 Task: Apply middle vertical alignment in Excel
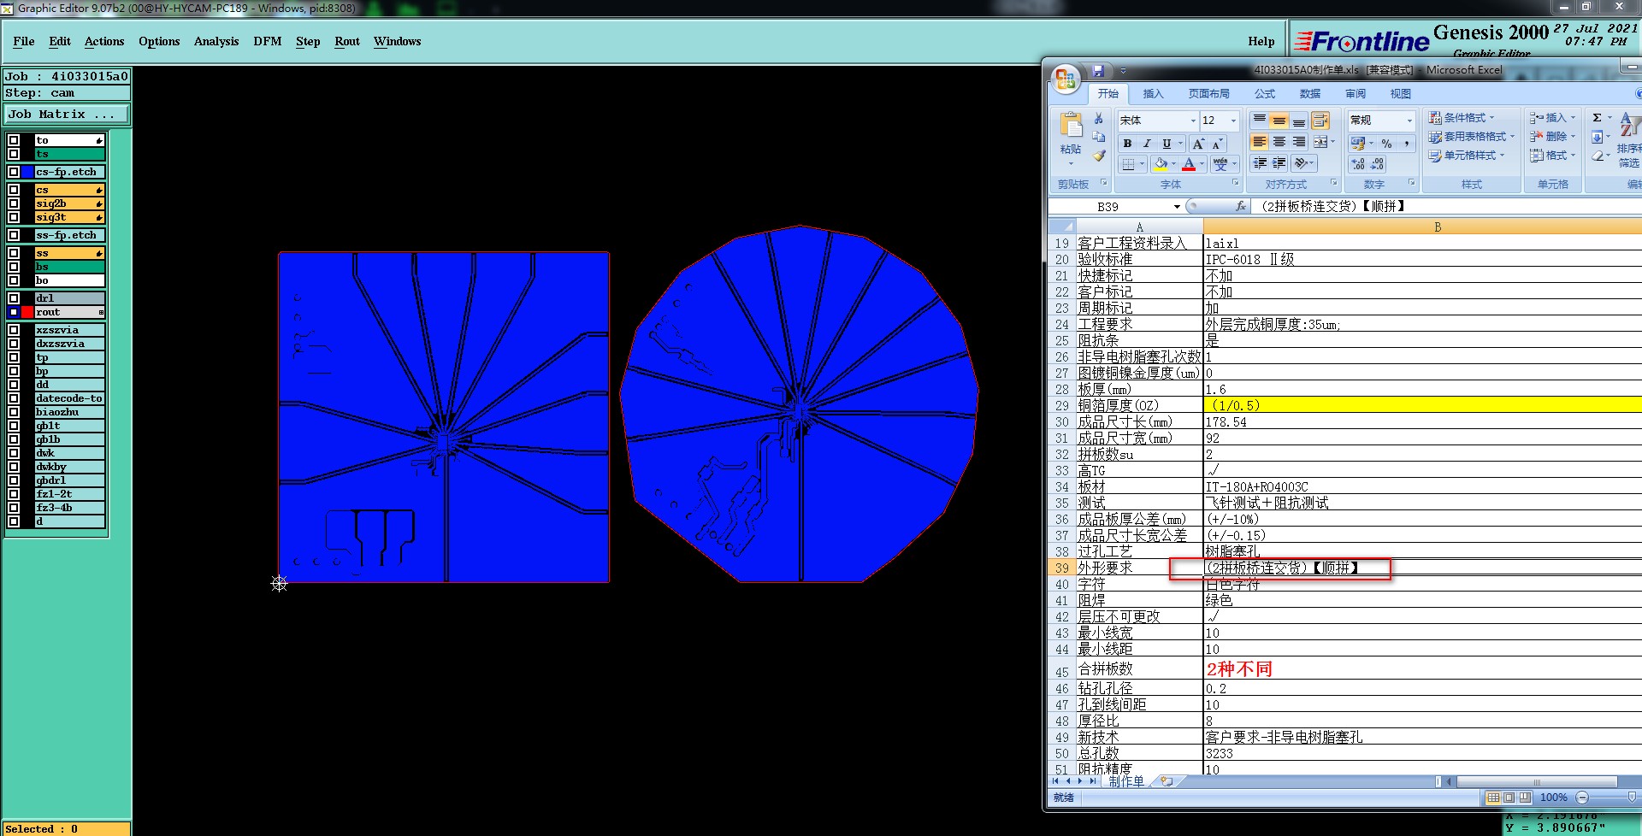tap(1279, 121)
